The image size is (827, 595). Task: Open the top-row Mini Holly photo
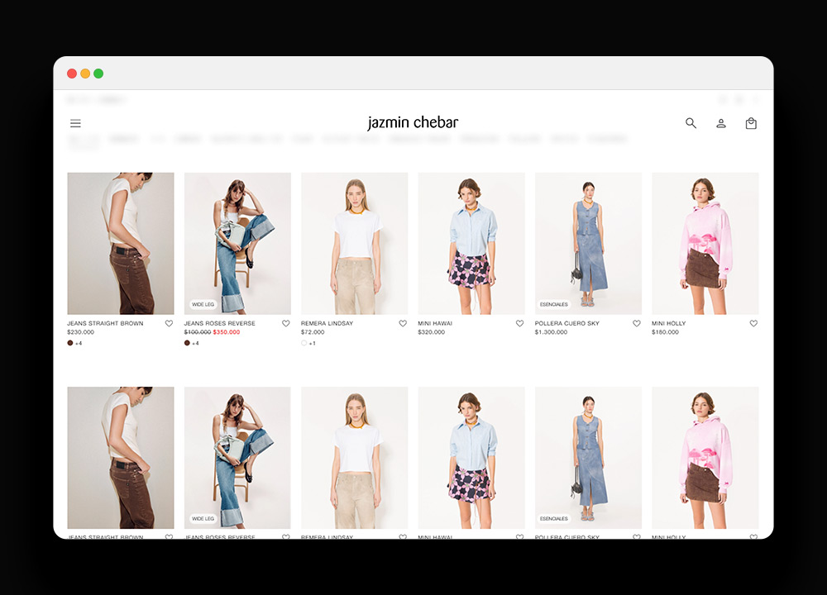coord(705,244)
